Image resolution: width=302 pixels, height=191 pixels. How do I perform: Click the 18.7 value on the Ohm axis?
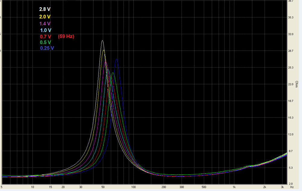(291, 101)
